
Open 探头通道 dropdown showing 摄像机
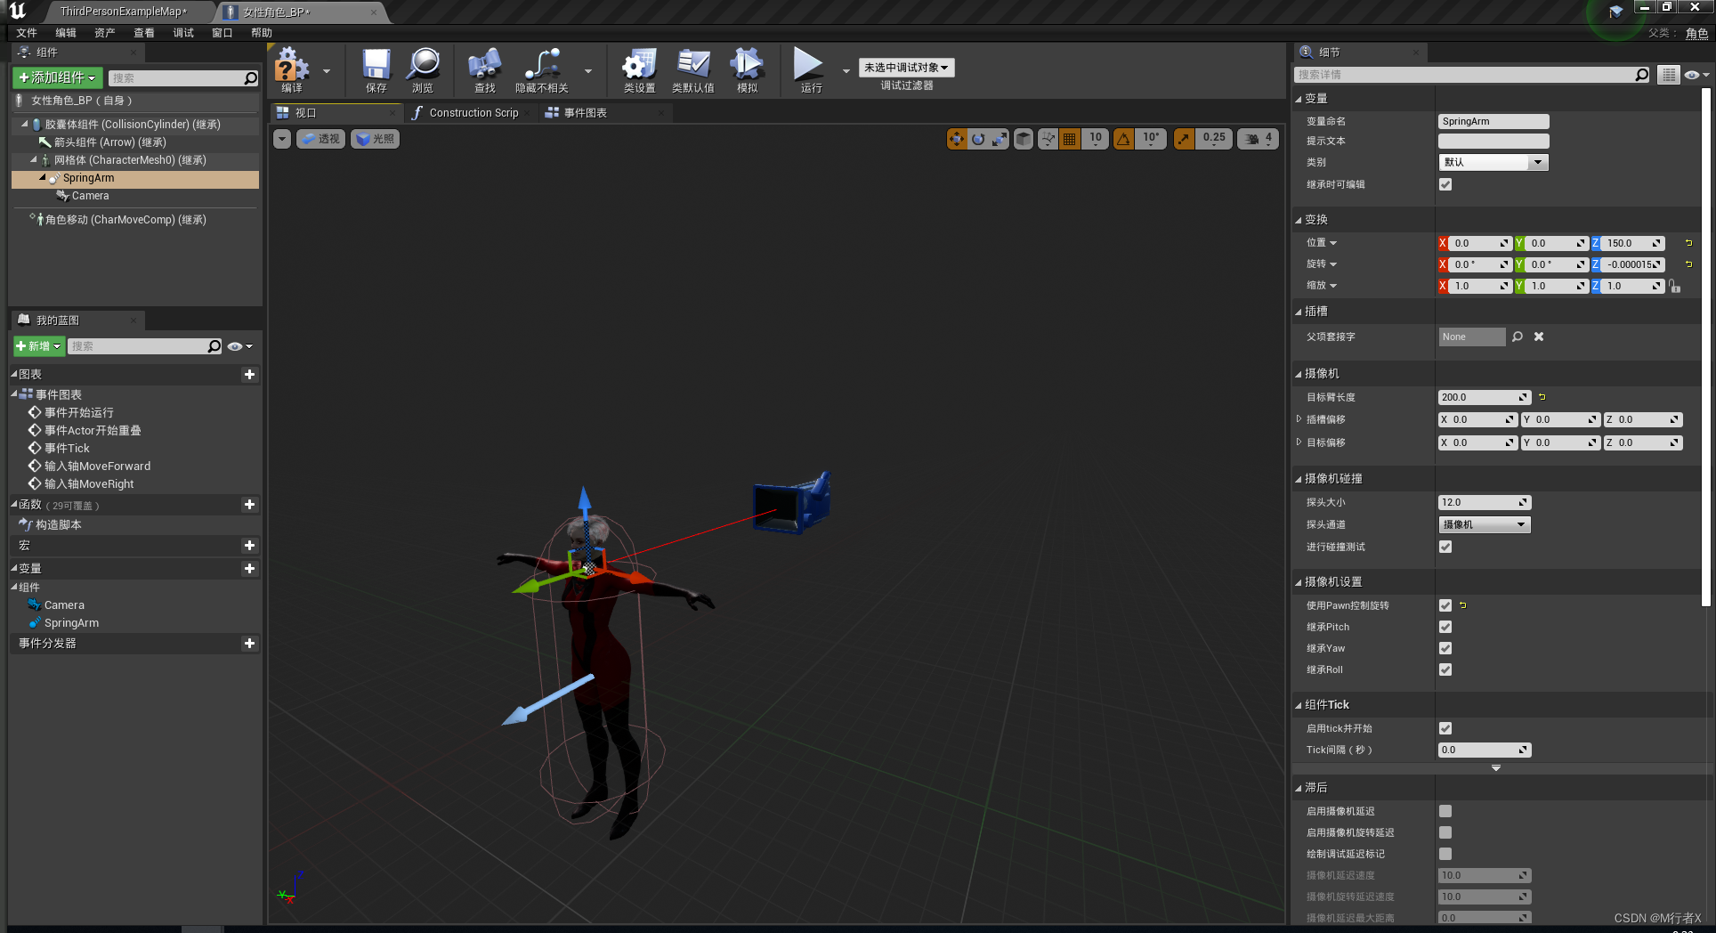[x=1484, y=524]
